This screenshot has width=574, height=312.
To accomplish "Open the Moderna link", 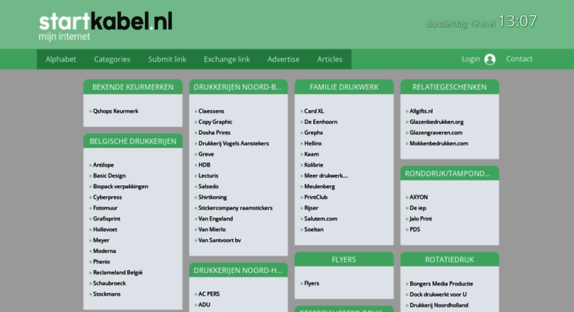I will coord(104,251).
